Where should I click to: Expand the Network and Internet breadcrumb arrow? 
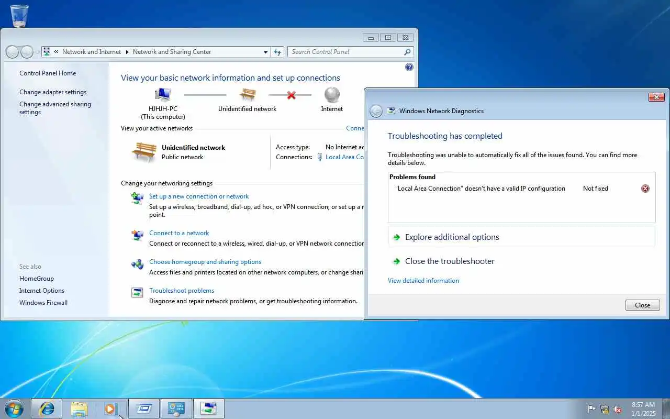[x=127, y=52]
